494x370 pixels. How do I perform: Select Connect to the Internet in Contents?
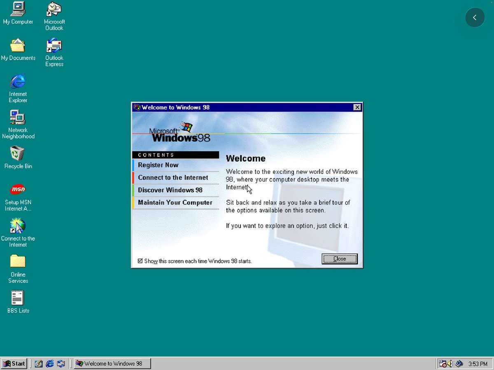pos(176,178)
